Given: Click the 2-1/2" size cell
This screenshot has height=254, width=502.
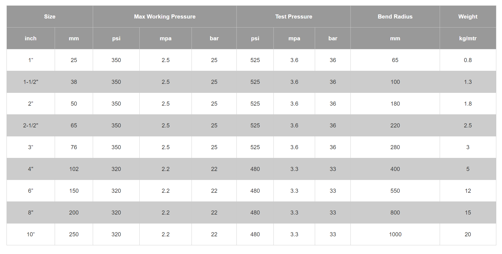Looking at the screenshot, I should 31,126.
